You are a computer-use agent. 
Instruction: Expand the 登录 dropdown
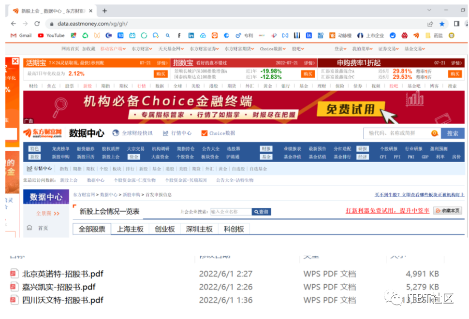point(340,49)
